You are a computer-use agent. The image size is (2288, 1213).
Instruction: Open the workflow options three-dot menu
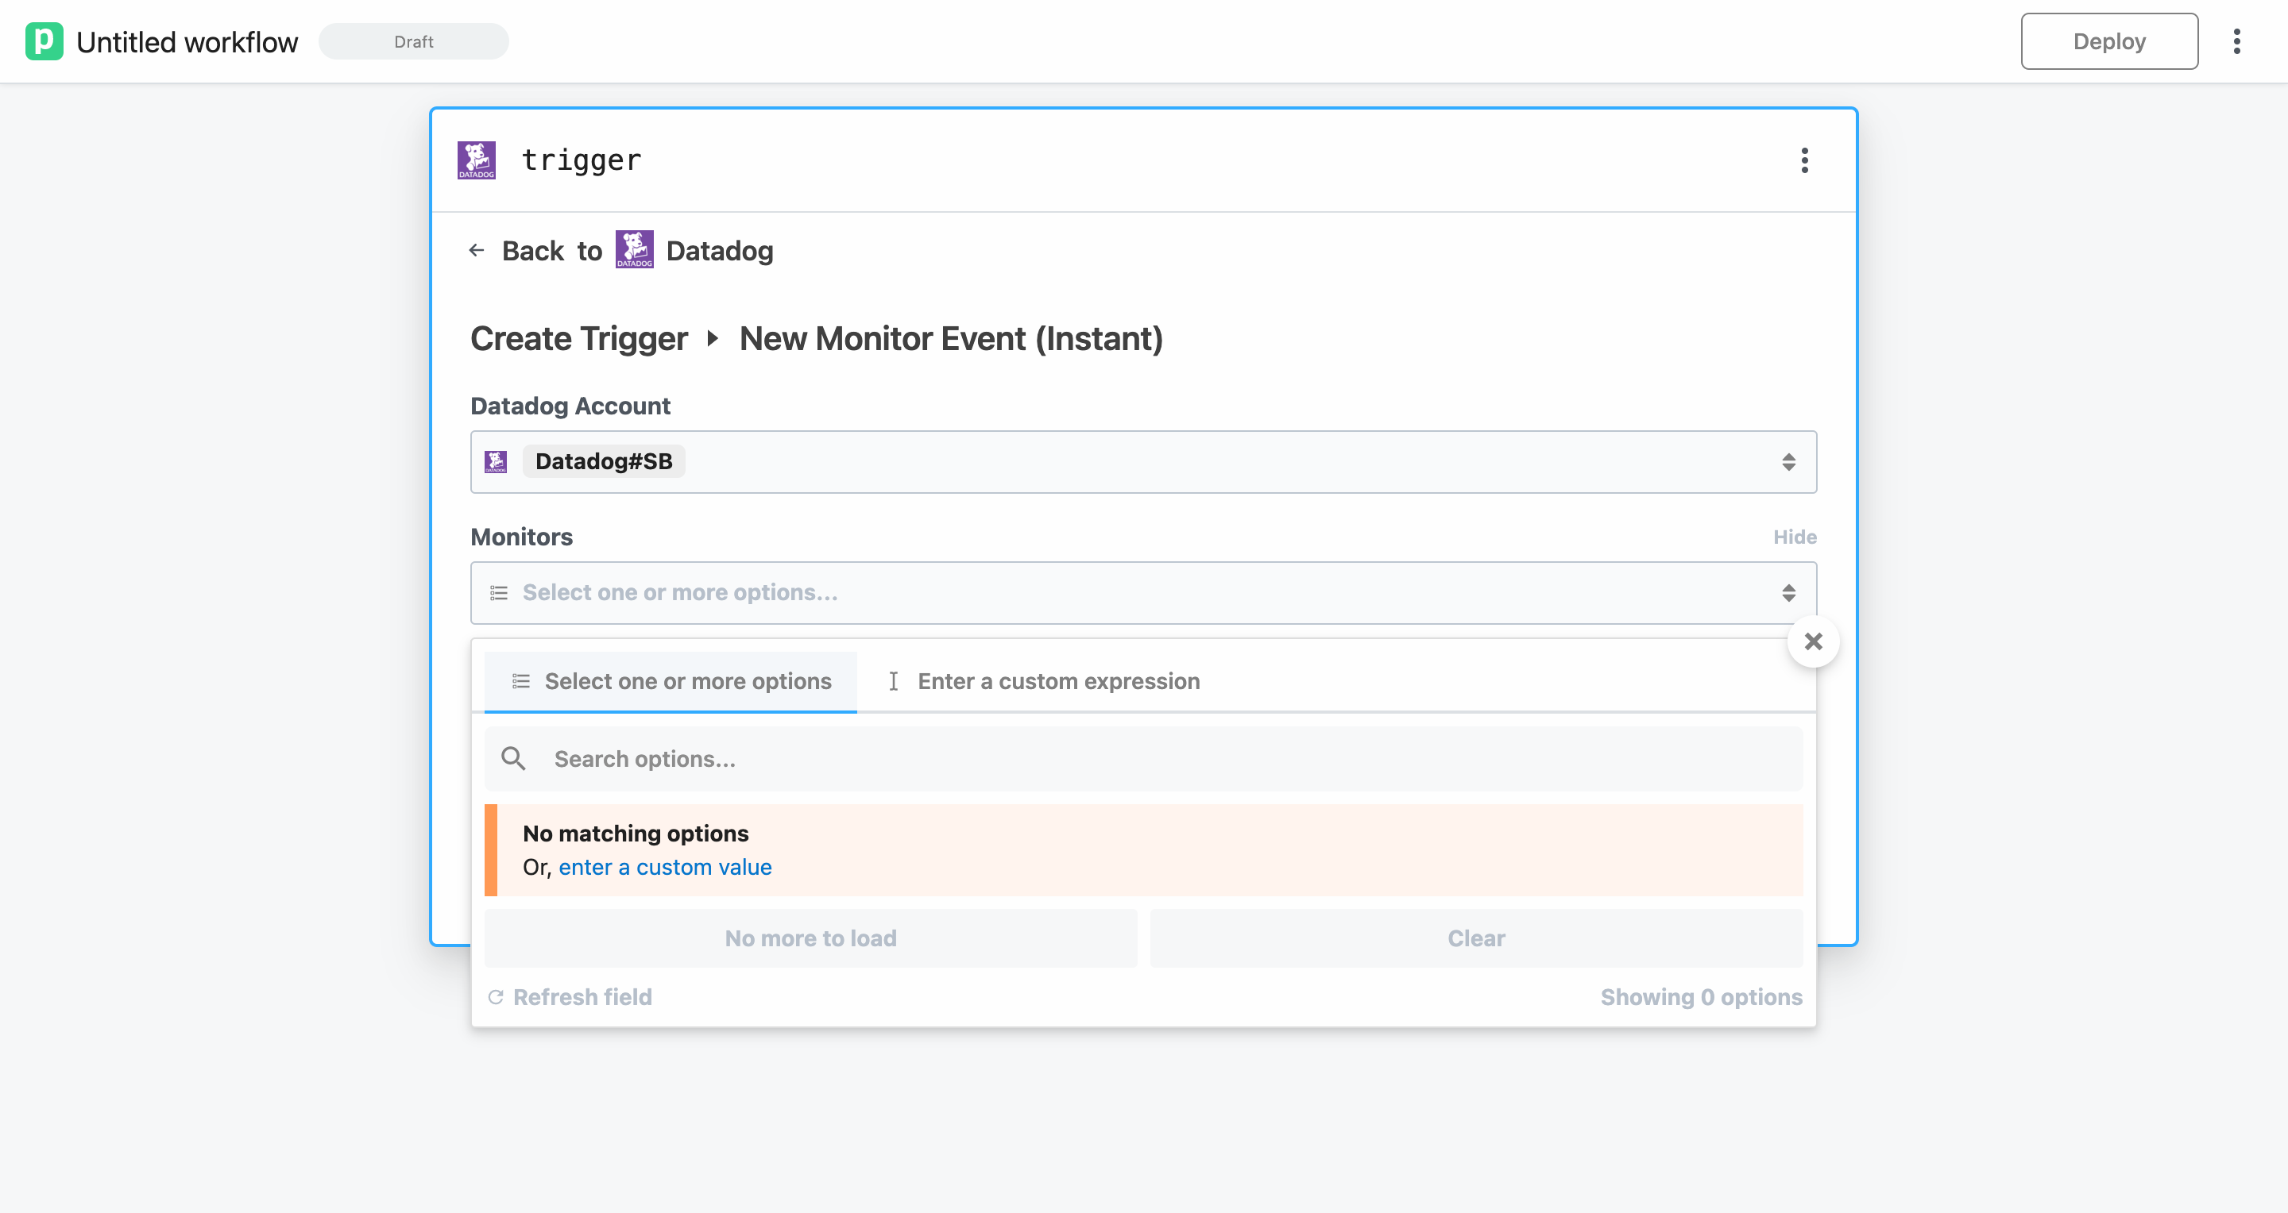2236,40
